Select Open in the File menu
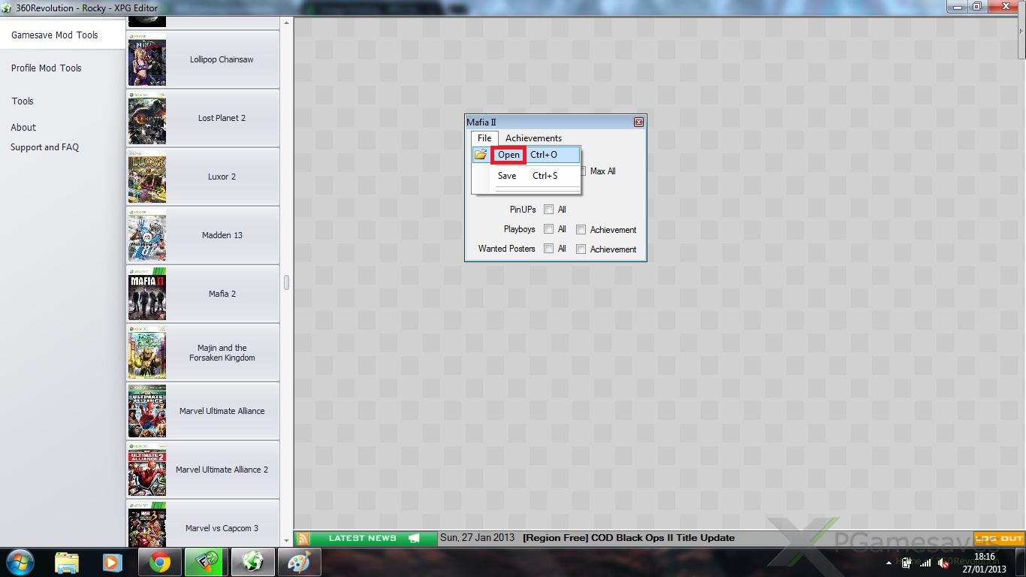 pos(508,155)
